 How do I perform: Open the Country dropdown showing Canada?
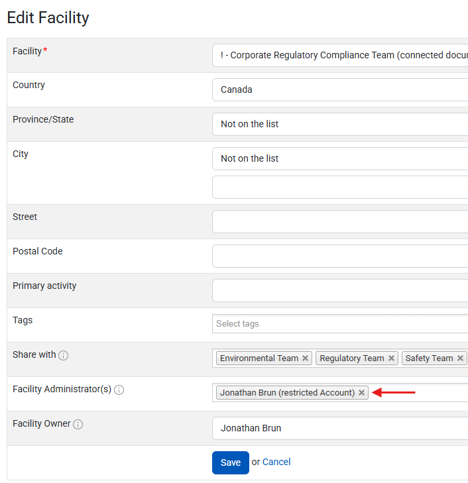(x=339, y=89)
